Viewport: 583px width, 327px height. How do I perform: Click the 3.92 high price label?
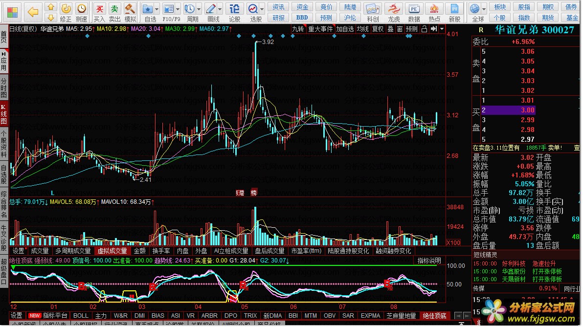pyautogui.click(x=268, y=42)
